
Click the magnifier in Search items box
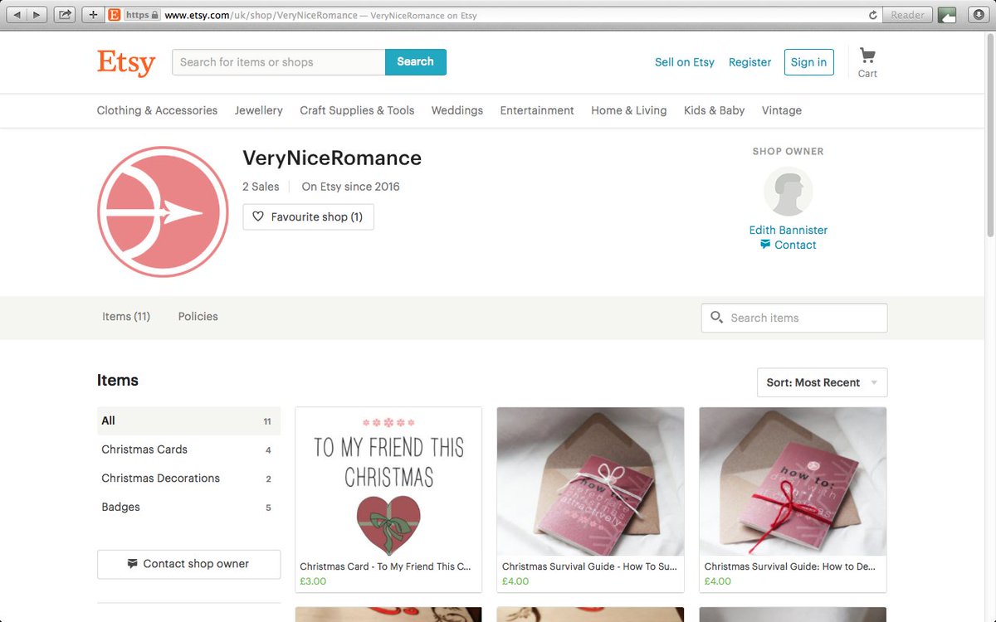pos(717,318)
